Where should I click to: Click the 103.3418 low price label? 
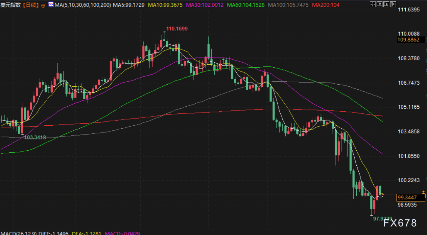[x=35, y=137]
